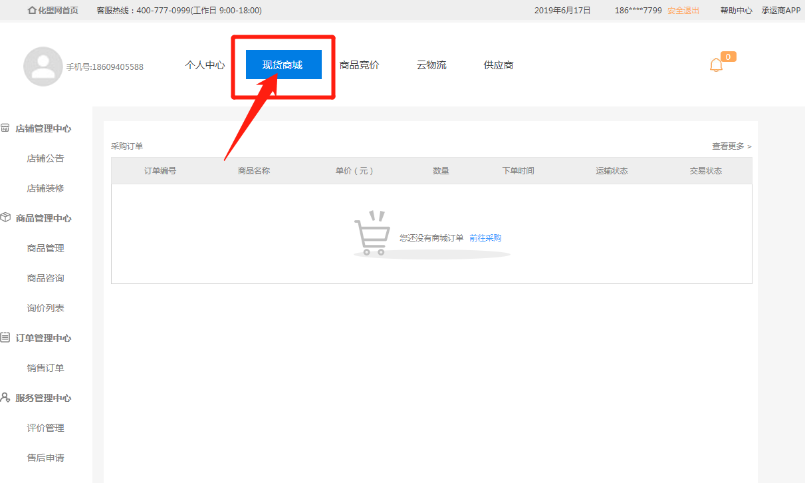
Task: Click the 订单管理中心 section heading
Action: tap(43, 338)
